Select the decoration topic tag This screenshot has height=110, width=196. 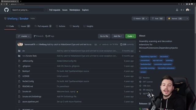(164, 57)
